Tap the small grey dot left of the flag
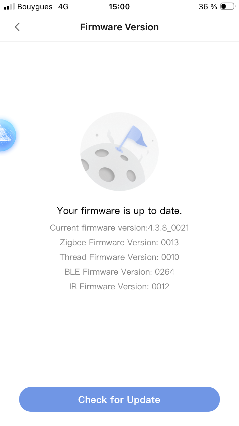The image size is (239, 426). 97,135
